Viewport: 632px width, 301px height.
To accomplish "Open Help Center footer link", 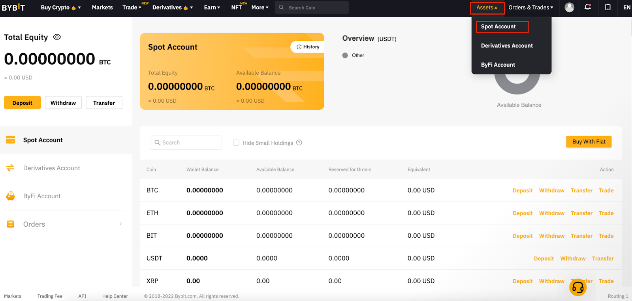I will (x=115, y=296).
